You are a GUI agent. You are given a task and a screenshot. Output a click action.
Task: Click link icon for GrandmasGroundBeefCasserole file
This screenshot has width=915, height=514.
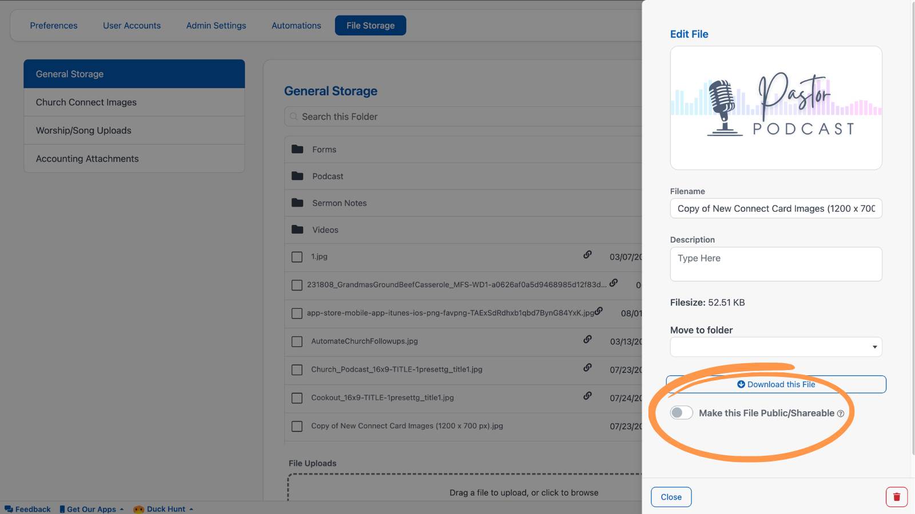pos(614,282)
